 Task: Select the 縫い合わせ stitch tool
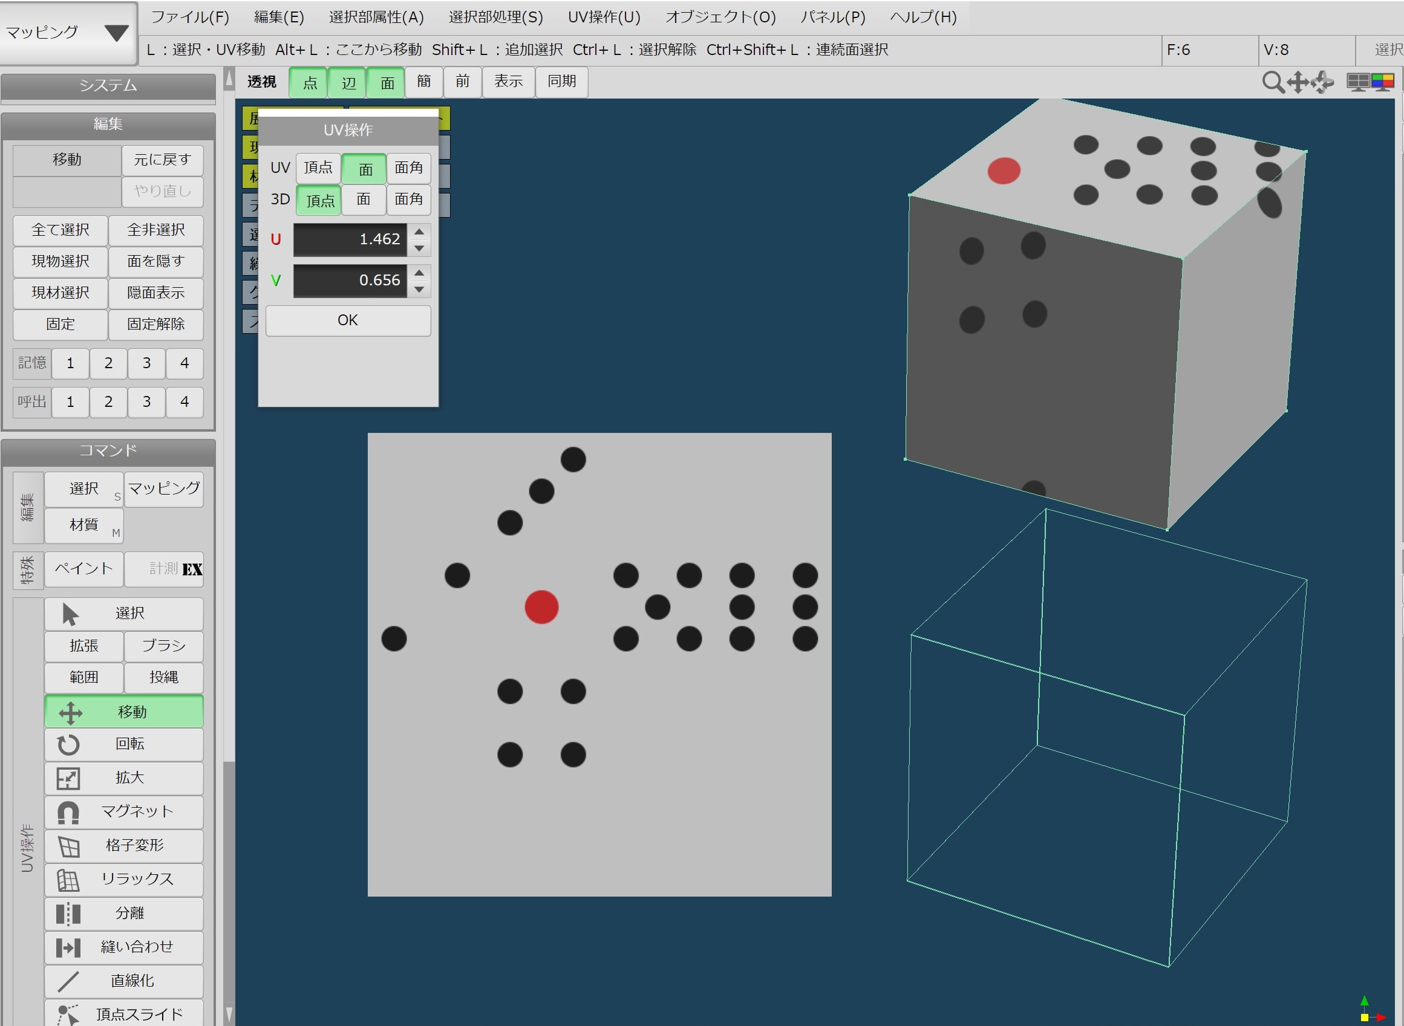tap(123, 947)
